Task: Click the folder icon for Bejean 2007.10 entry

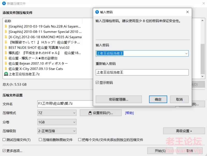Action: pyautogui.click(x=6, y=64)
